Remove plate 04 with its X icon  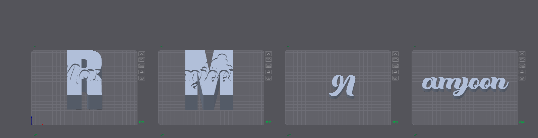click(522, 54)
